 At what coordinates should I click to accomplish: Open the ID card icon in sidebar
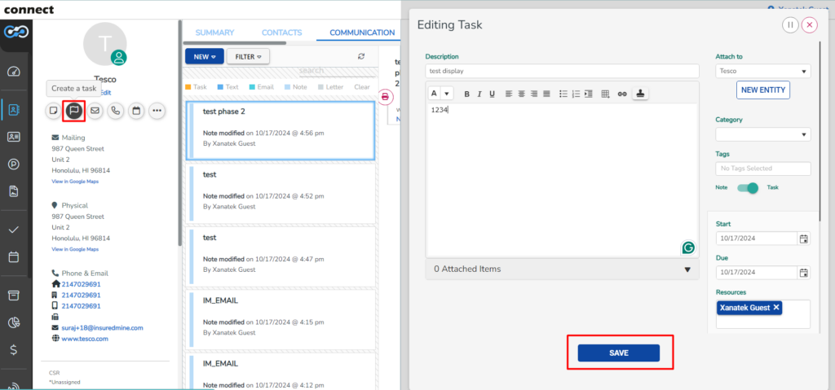point(15,137)
